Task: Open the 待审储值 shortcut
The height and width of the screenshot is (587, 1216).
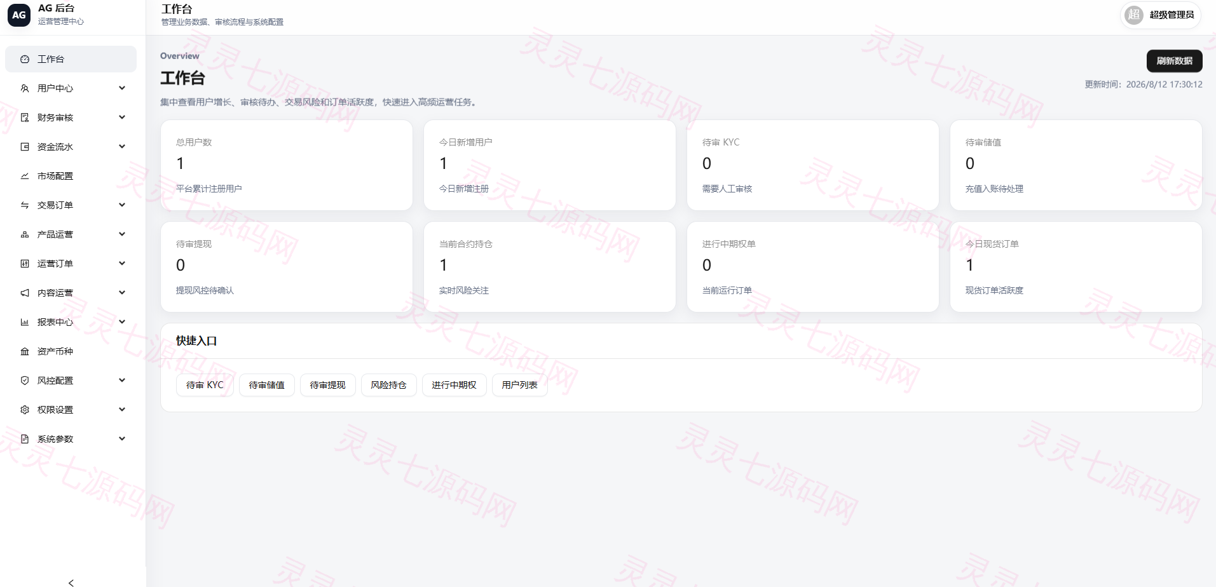Action: [267, 385]
